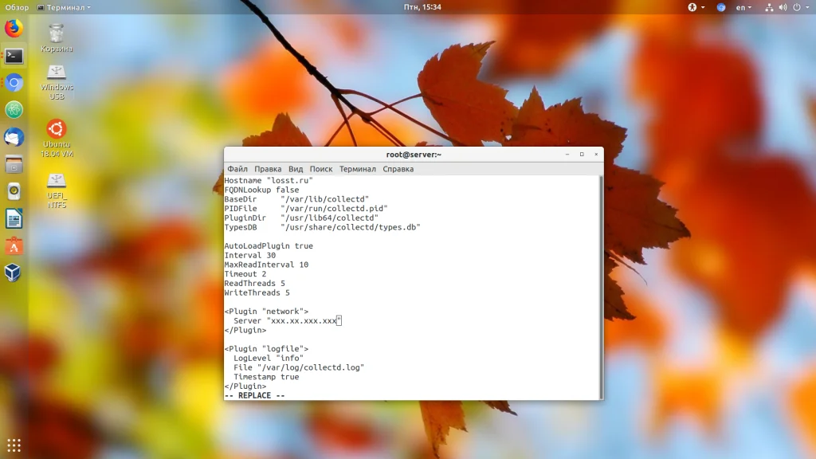The width and height of the screenshot is (816, 459).
Task: Open the Файл menu in terminal
Action: (237, 169)
